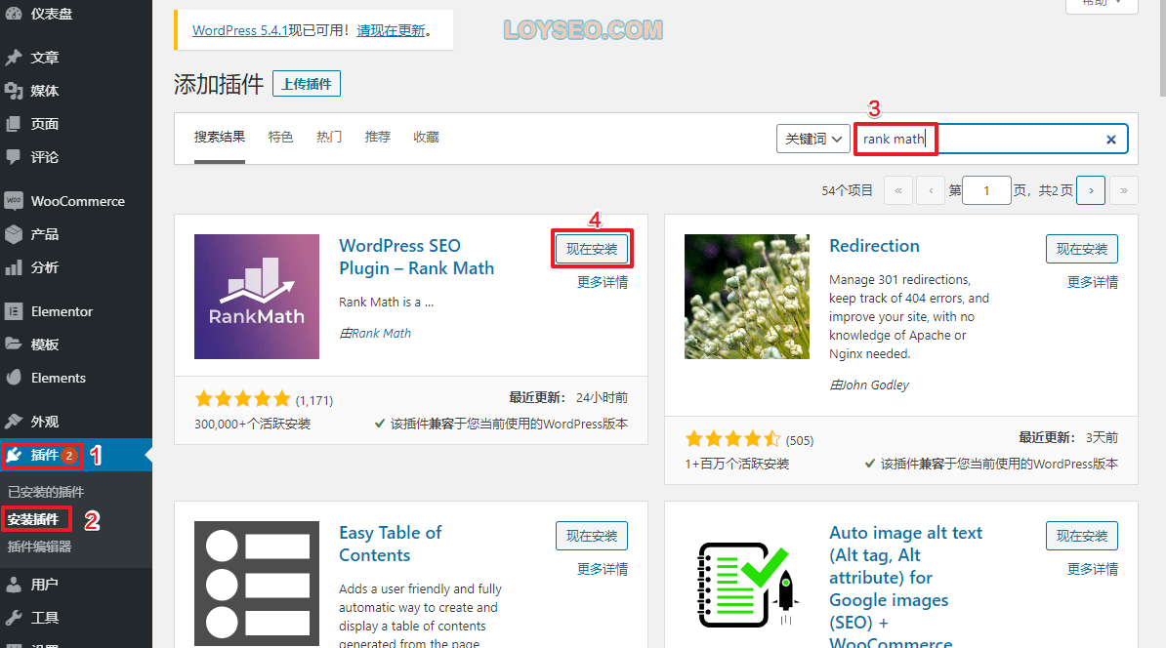Click the Rank Math plugin thumbnail
Screen dimensions: 1166x648
tap(257, 297)
